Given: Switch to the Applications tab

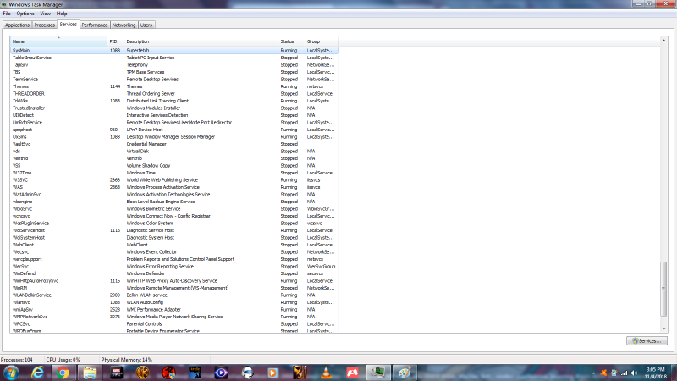Looking at the screenshot, I should pyautogui.click(x=17, y=25).
